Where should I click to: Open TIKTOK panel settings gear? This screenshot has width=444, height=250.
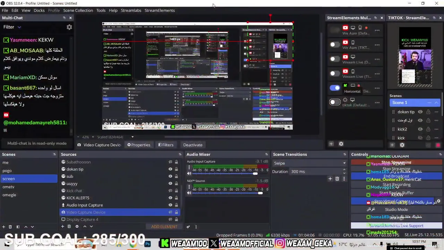(402, 145)
